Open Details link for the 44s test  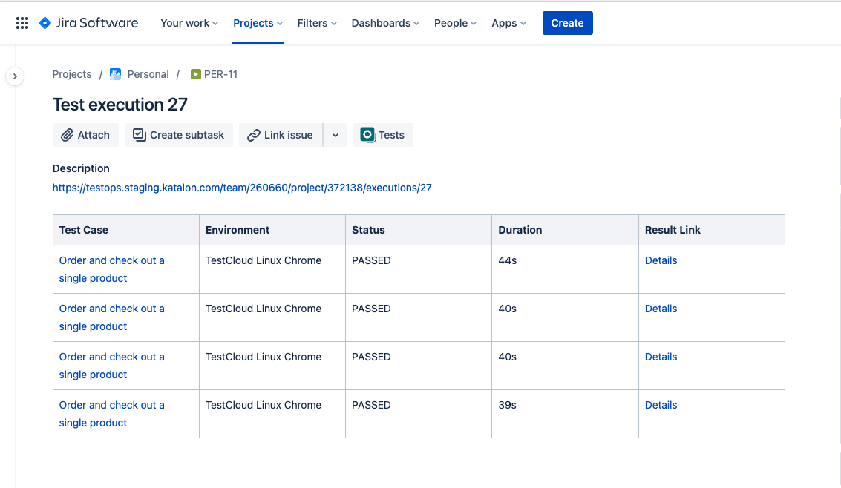click(x=661, y=260)
